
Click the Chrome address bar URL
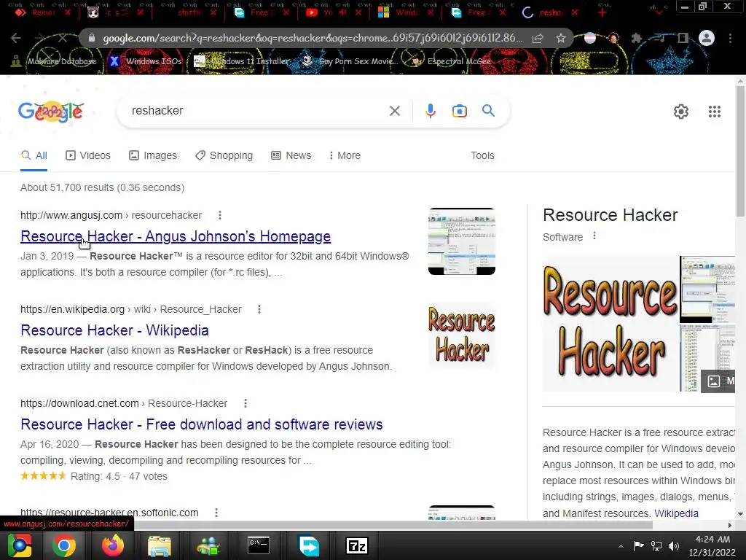pyautogui.click(x=312, y=38)
